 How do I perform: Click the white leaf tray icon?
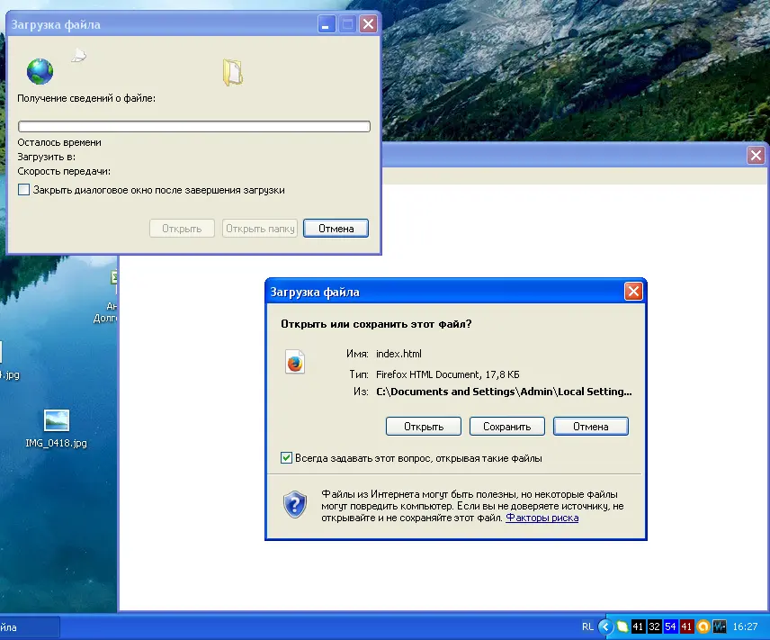tap(622, 626)
